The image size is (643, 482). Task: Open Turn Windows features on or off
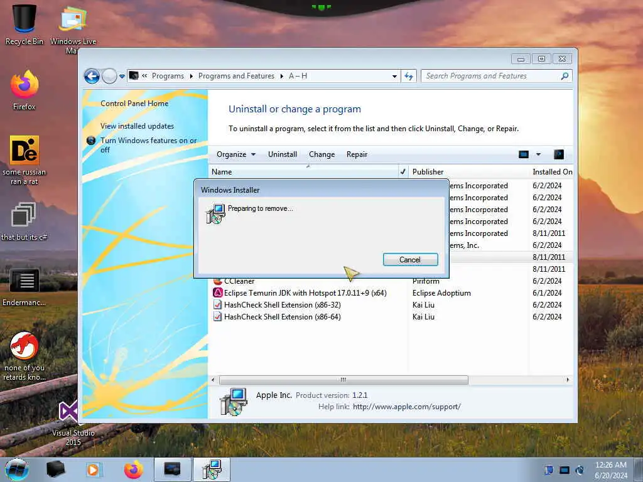(148, 145)
